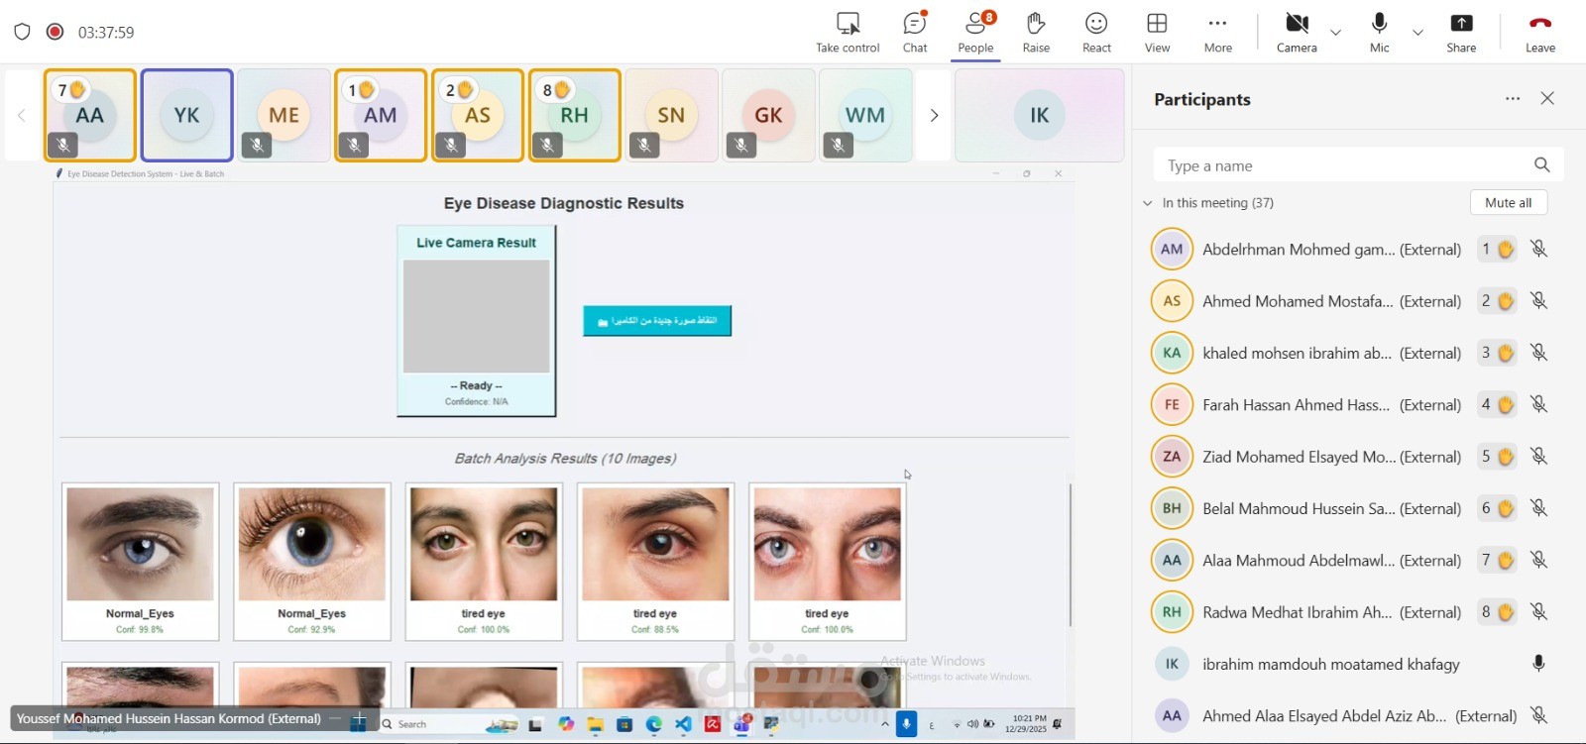1586x744 pixels.
Task: Select the FE avatar in the participant list
Action: coord(1172,404)
